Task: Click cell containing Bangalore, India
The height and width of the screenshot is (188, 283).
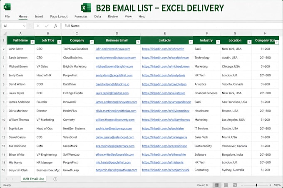Action: click(x=236, y=154)
